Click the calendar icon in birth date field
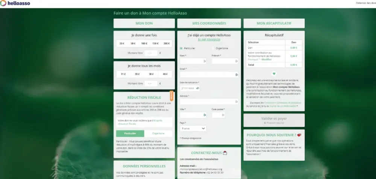The width and height of the screenshot is (376, 179). (x=198, y=88)
